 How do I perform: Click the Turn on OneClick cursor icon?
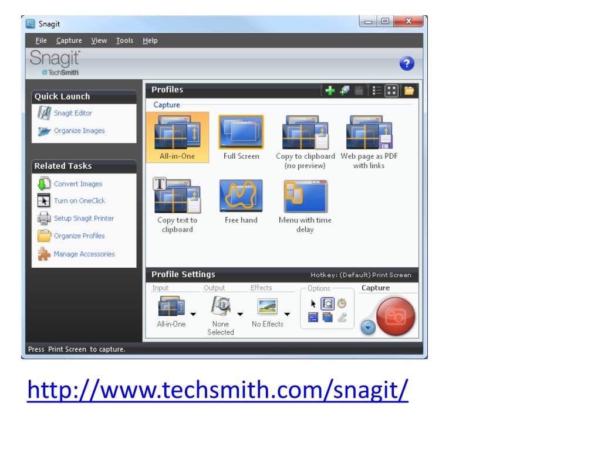43,200
